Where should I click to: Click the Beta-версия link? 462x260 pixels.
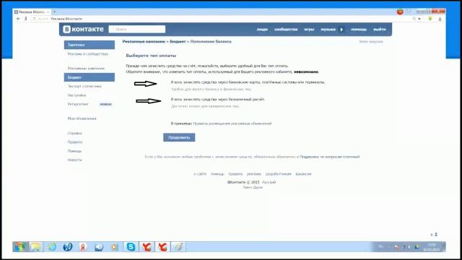point(371,42)
